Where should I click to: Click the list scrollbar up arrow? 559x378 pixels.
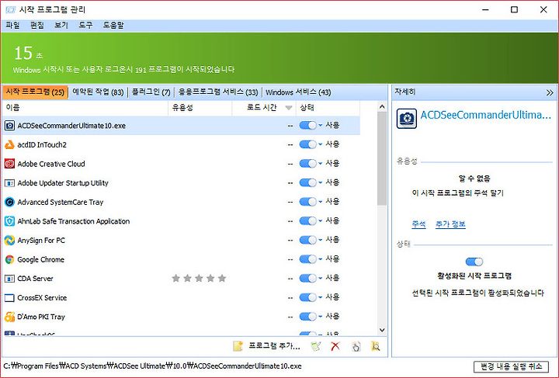[x=382, y=106]
